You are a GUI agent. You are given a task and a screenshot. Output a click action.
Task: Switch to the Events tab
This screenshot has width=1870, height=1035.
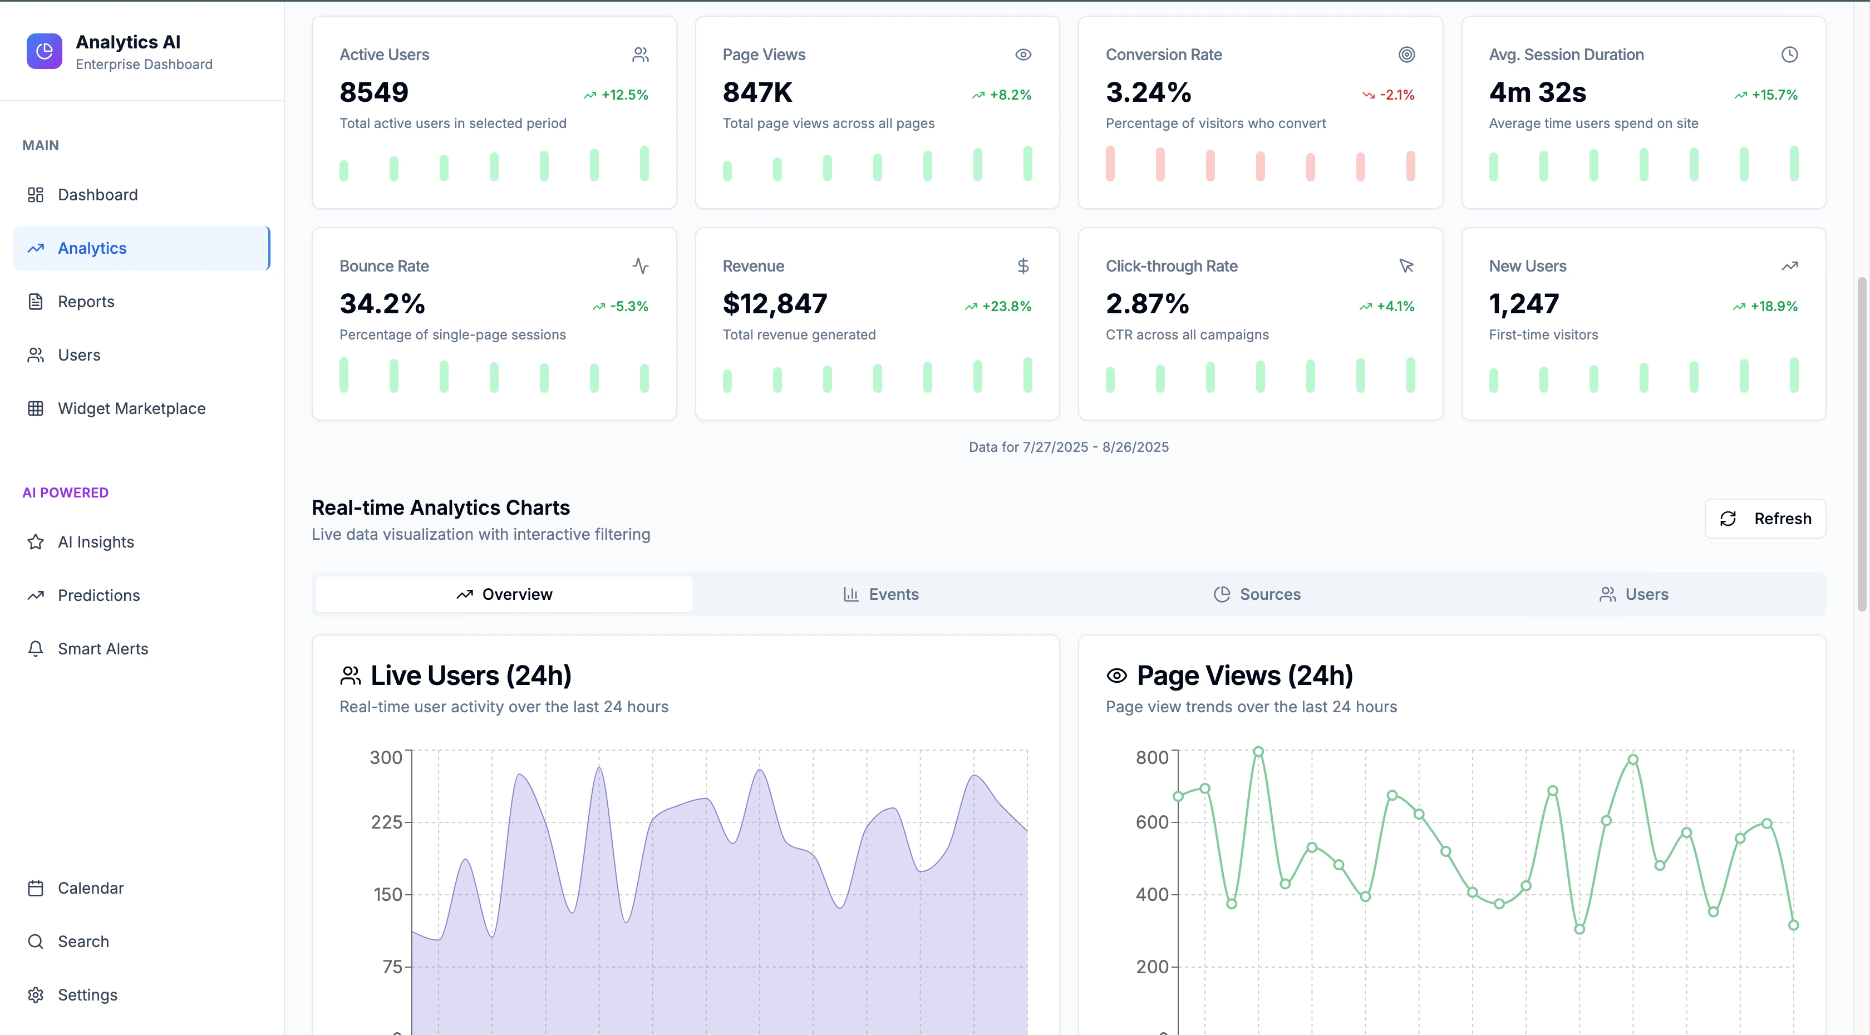(x=880, y=594)
